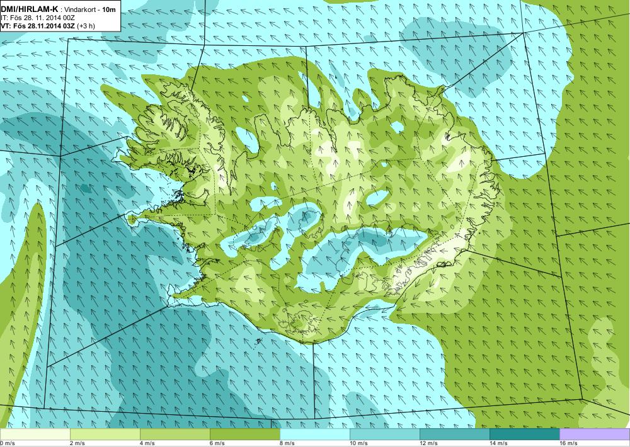Click the pale cream 0–2 m/s legend swatch
The image size is (630, 447).
click(35, 434)
